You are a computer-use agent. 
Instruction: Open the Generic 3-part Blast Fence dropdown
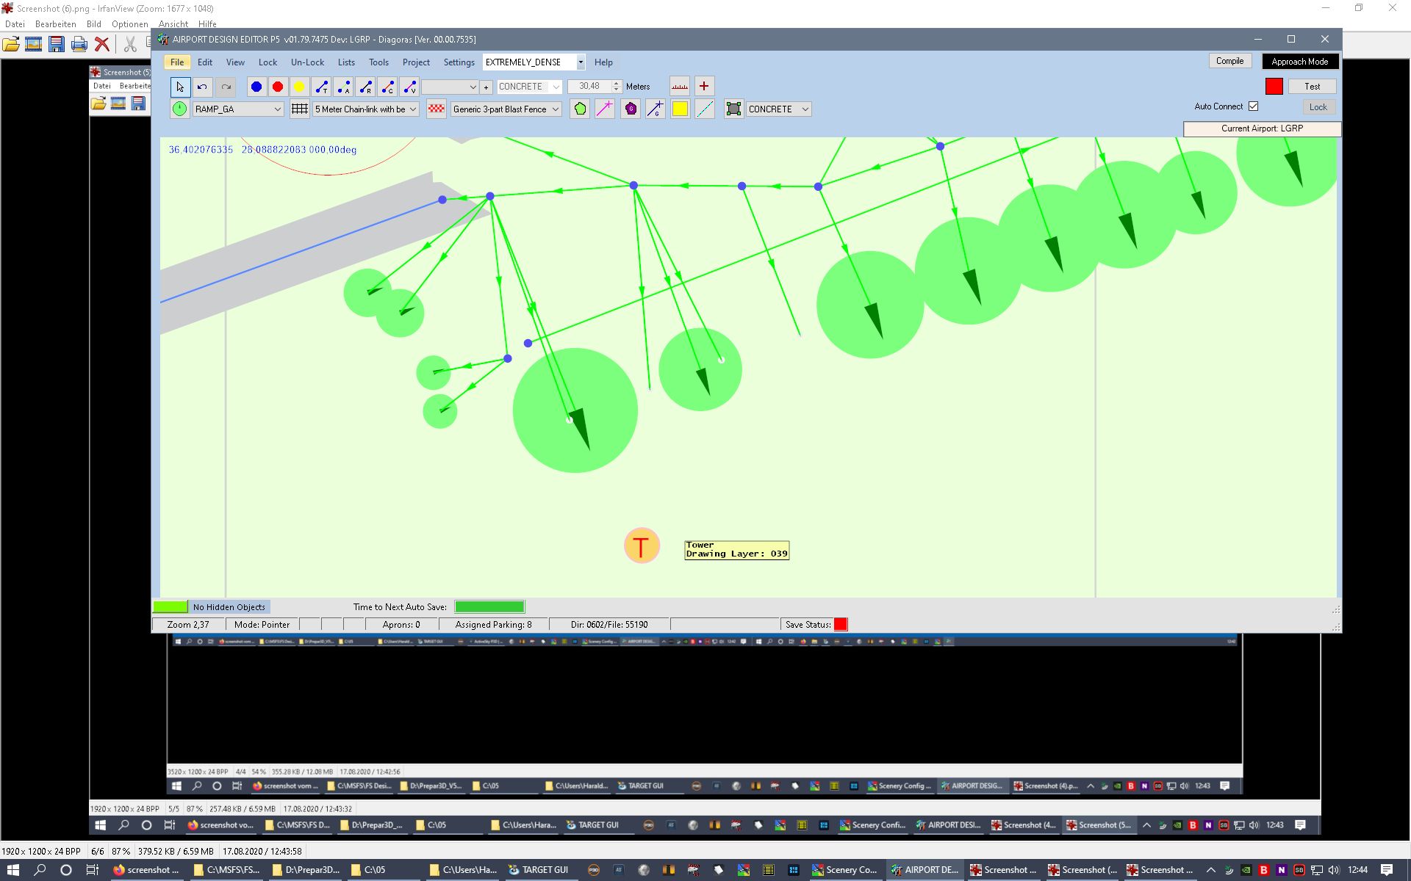click(x=556, y=109)
